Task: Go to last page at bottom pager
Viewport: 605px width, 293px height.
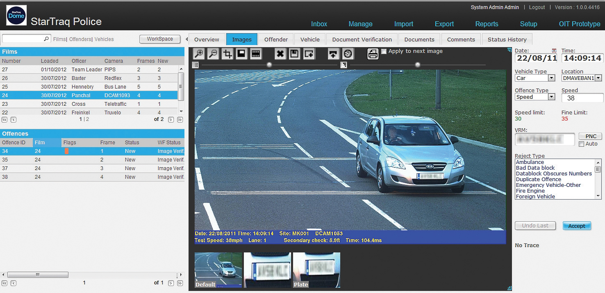Action: 180,283
